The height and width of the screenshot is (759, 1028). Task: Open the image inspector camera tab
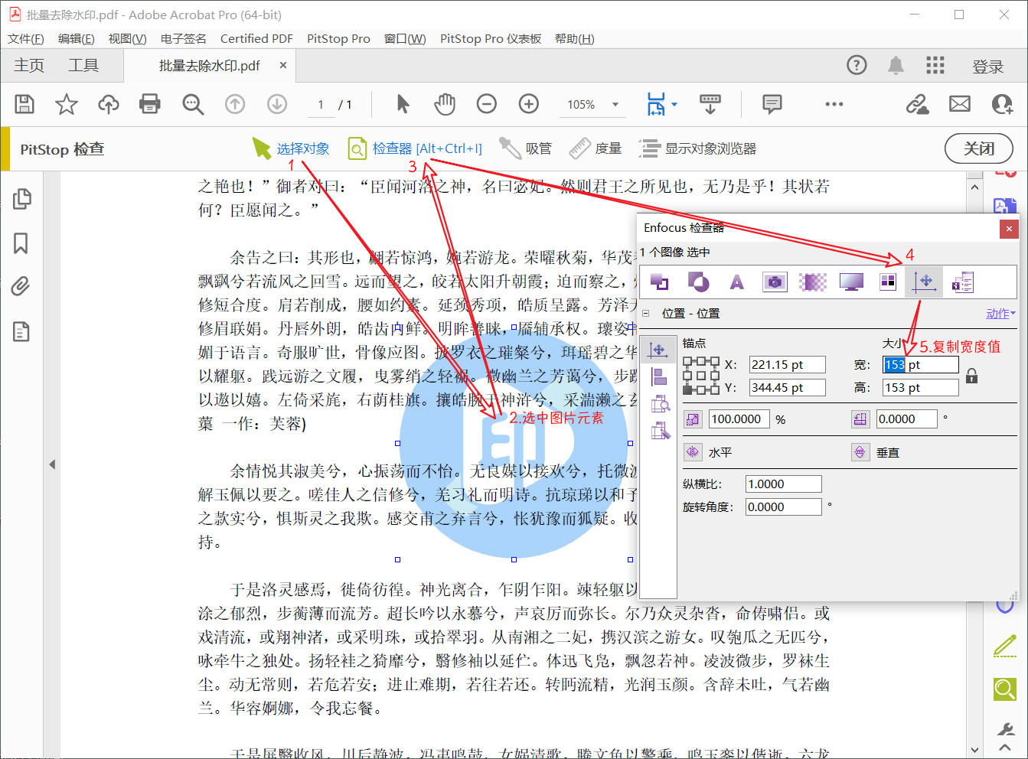tap(775, 282)
